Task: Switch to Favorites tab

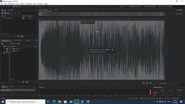Action: 11,10
